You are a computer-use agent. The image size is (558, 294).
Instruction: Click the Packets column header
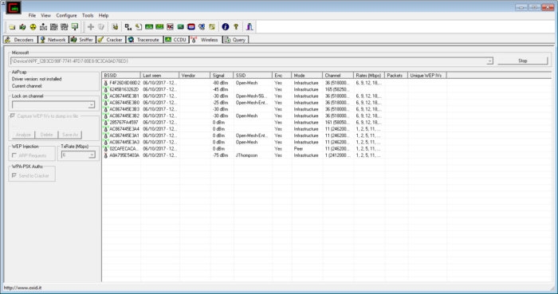(396, 76)
